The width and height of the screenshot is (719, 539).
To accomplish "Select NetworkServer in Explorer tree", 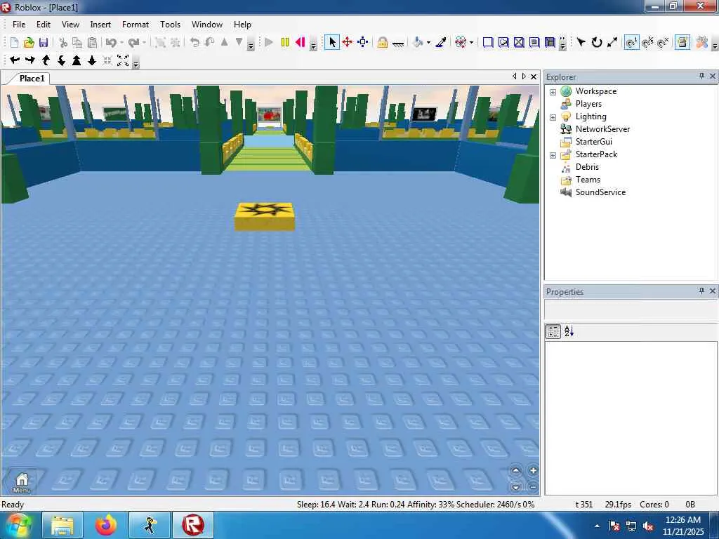I will [x=602, y=129].
